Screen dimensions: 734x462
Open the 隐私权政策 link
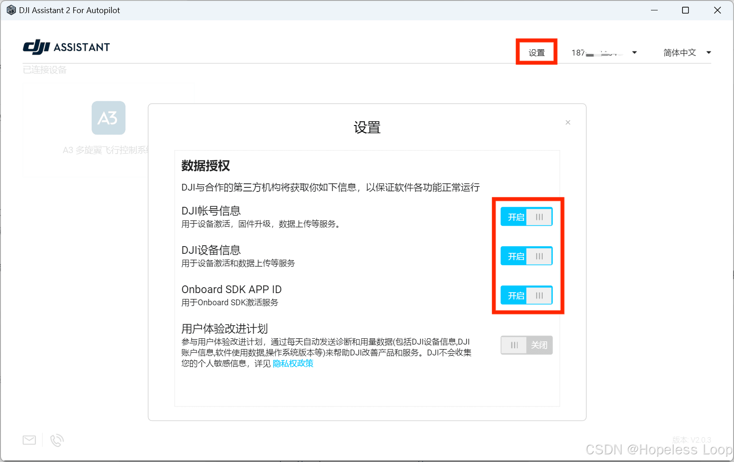point(293,364)
